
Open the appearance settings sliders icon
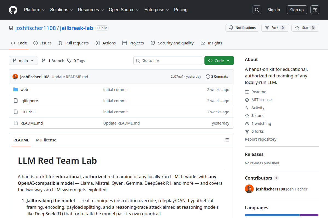(315, 10)
